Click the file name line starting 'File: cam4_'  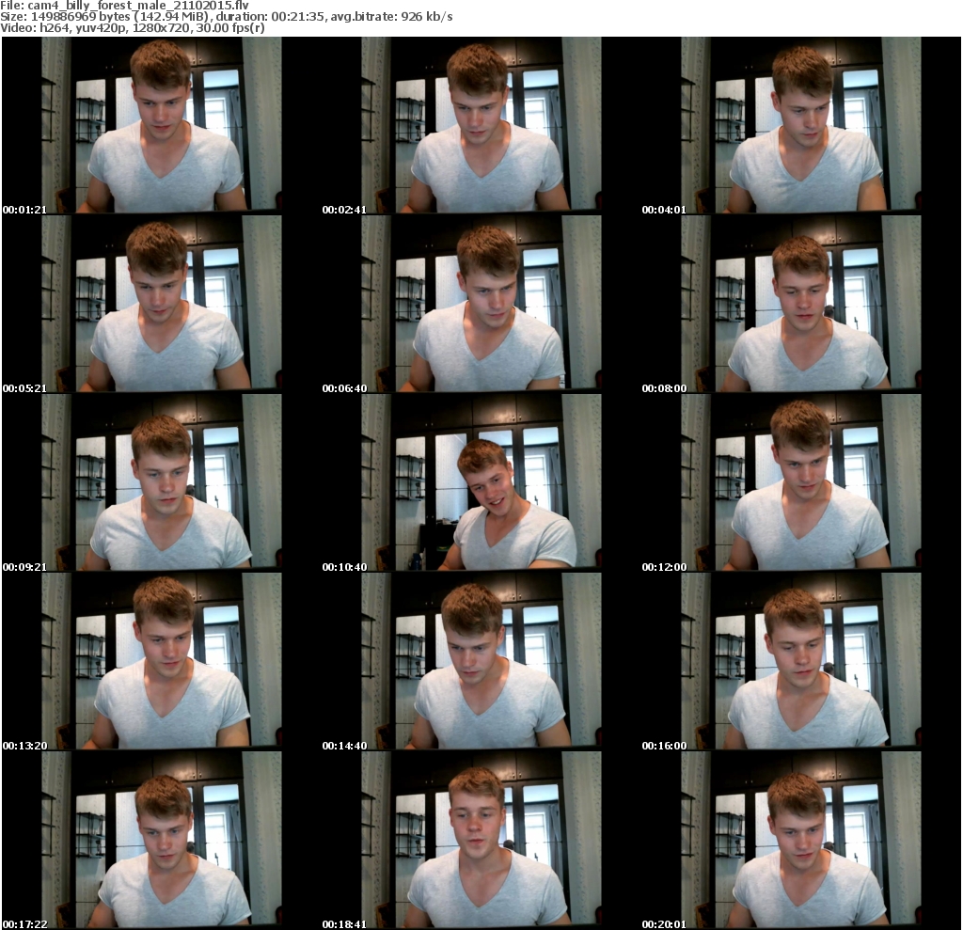[x=125, y=5]
